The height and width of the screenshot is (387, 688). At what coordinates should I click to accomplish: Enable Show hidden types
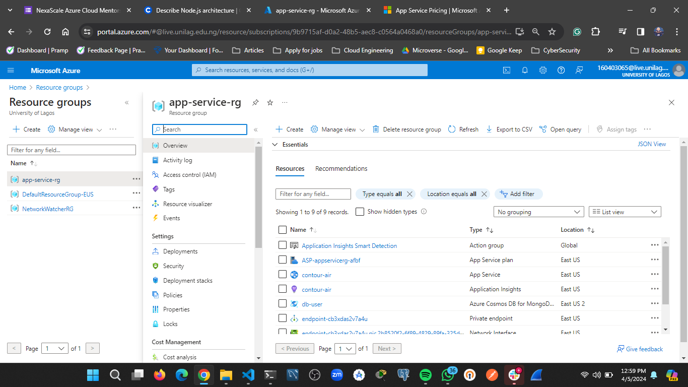coord(360,212)
